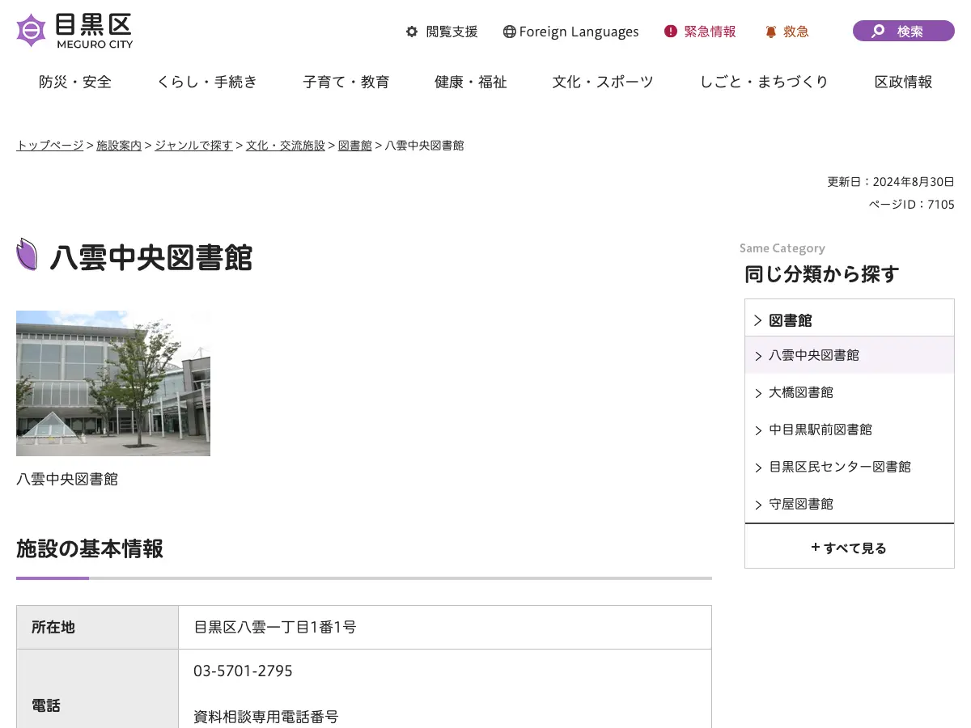
Task: Follow the ジャンルで探す breadcrumb link
Action: pos(194,146)
